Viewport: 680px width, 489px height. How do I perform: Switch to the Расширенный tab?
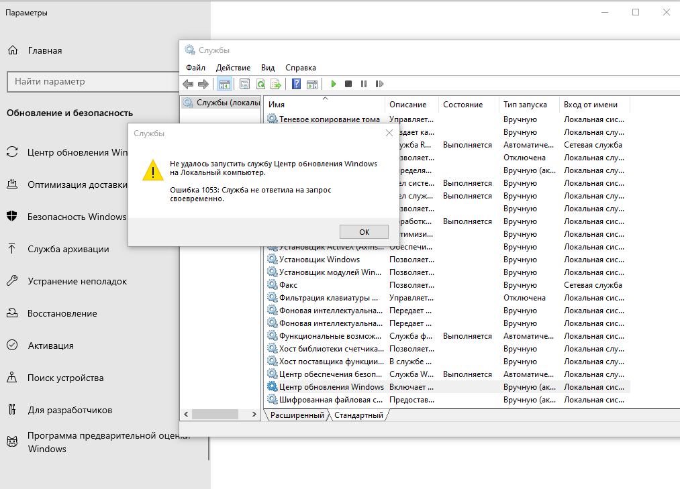(x=297, y=415)
